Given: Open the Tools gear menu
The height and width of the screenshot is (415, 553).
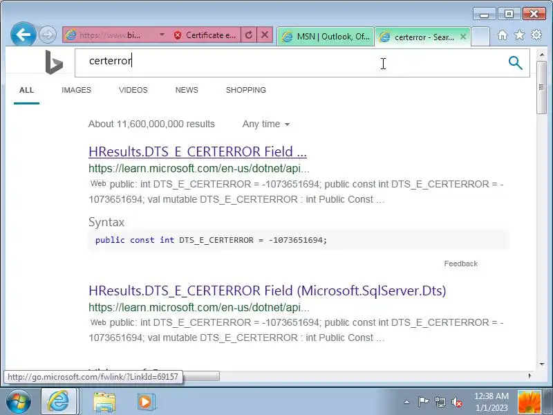Looking at the screenshot, I should click(x=536, y=35).
